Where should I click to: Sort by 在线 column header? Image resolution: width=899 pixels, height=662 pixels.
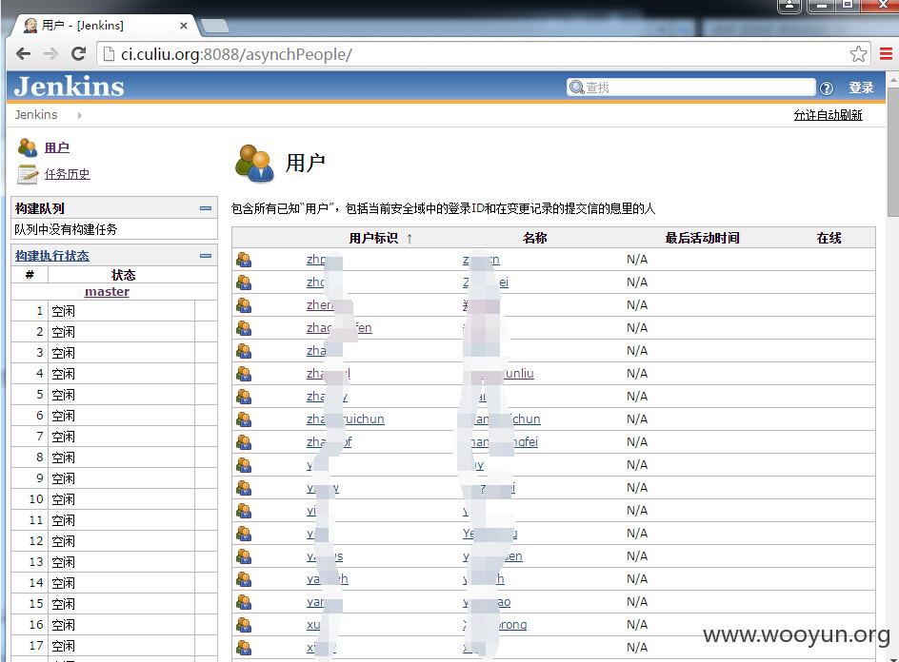(x=829, y=238)
